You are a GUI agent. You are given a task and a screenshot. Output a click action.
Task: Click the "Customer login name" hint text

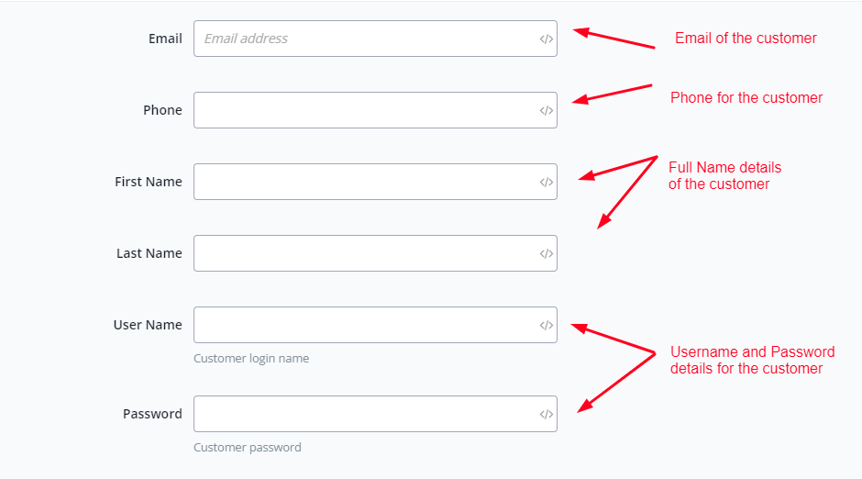[251, 359]
